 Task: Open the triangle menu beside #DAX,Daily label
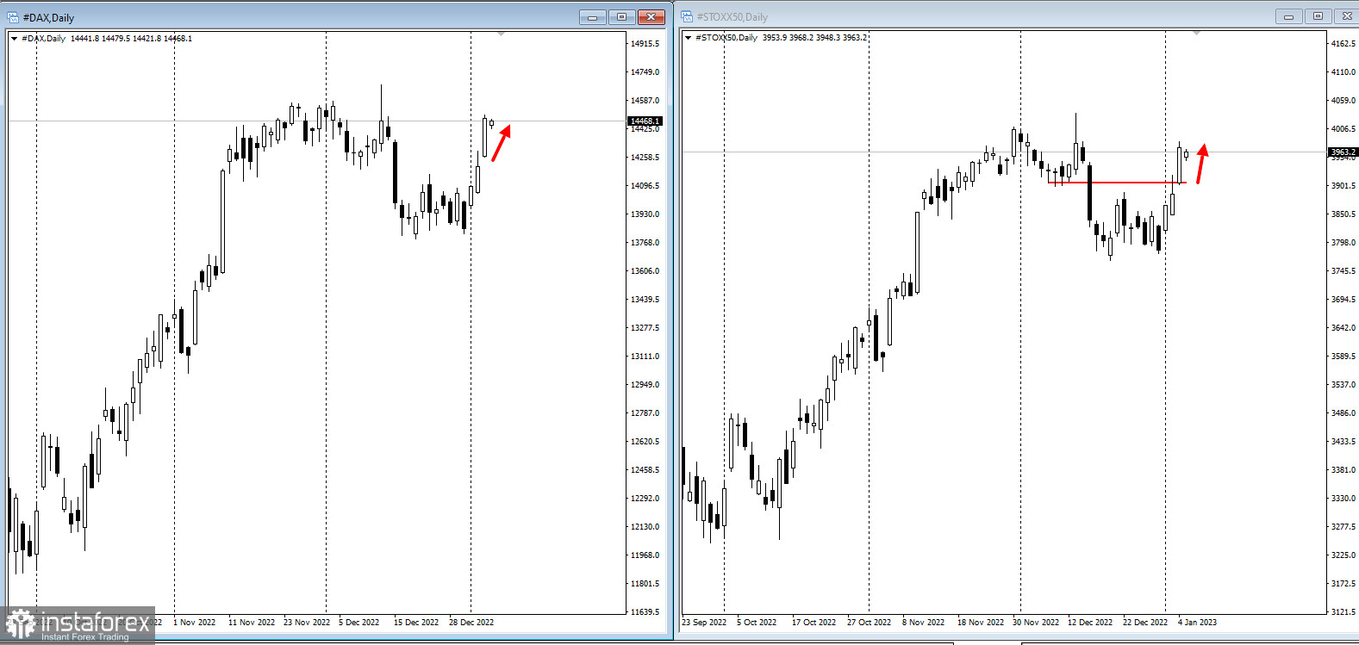(x=14, y=38)
